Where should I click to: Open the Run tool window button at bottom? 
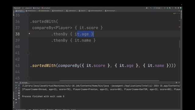tap(30, 109)
